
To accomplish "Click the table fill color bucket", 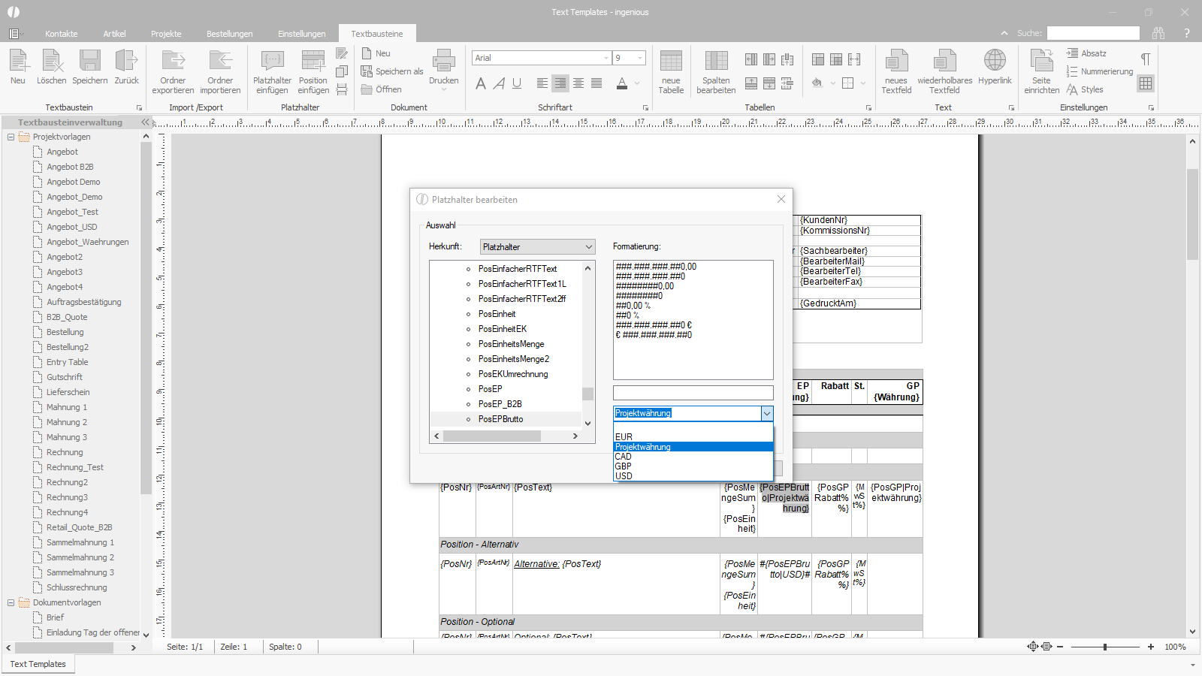I will [817, 83].
